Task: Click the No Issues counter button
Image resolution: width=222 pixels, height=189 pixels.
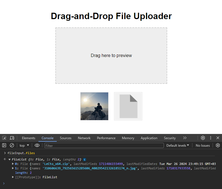Action: point(203,145)
